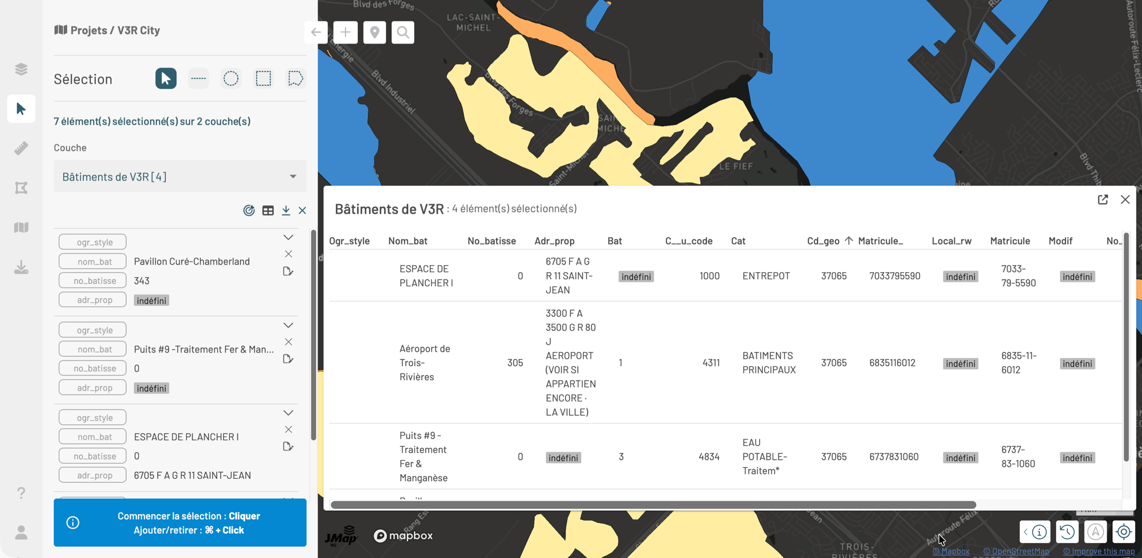Image resolution: width=1142 pixels, height=558 pixels.
Task: Sort table by Nom_bat column header
Action: [407, 240]
